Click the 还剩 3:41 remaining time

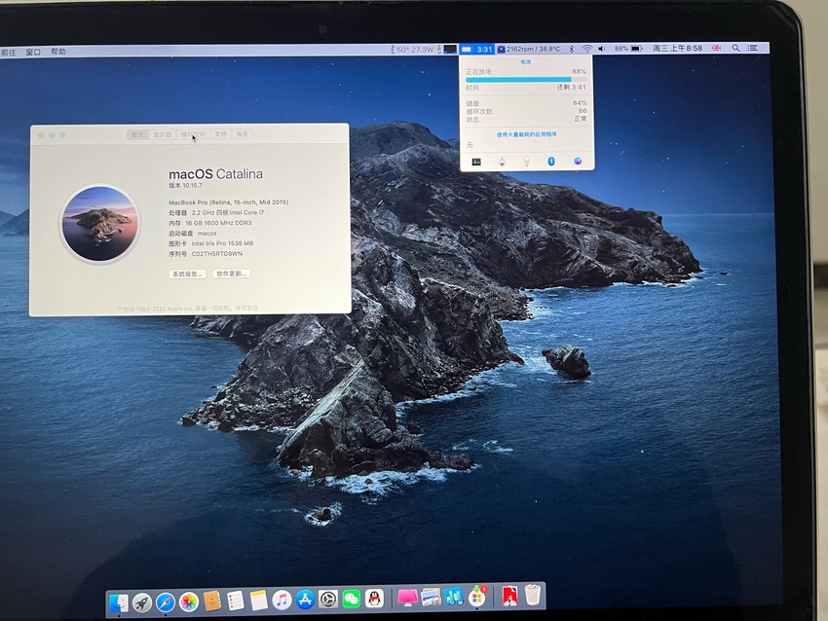pos(572,87)
